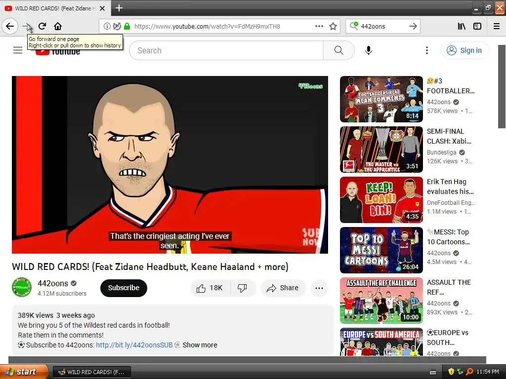Share this video

point(283,288)
